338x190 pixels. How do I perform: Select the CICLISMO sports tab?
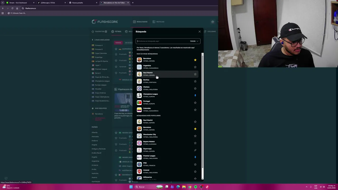[x=210, y=31]
